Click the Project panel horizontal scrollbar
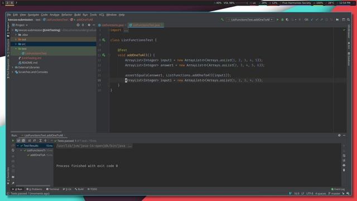 click(x=36, y=132)
